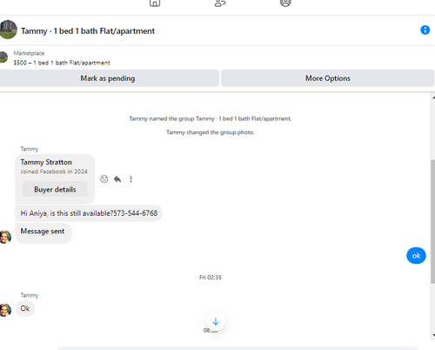Click Tammy's avatar next to Message sent
Screen dimensions: 435x350
click(x=5, y=237)
